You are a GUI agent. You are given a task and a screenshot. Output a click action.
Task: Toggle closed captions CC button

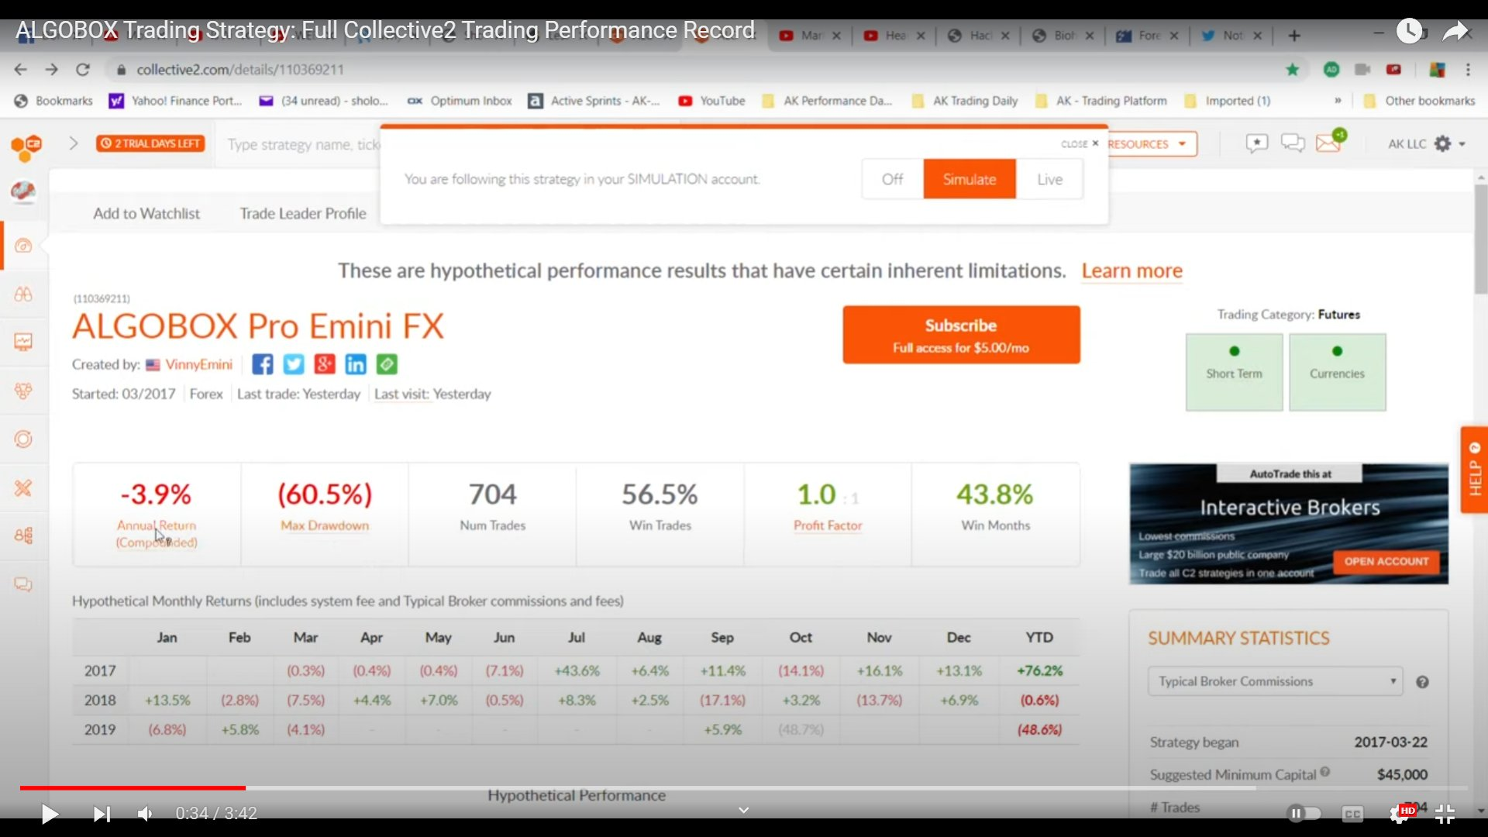point(1352,813)
